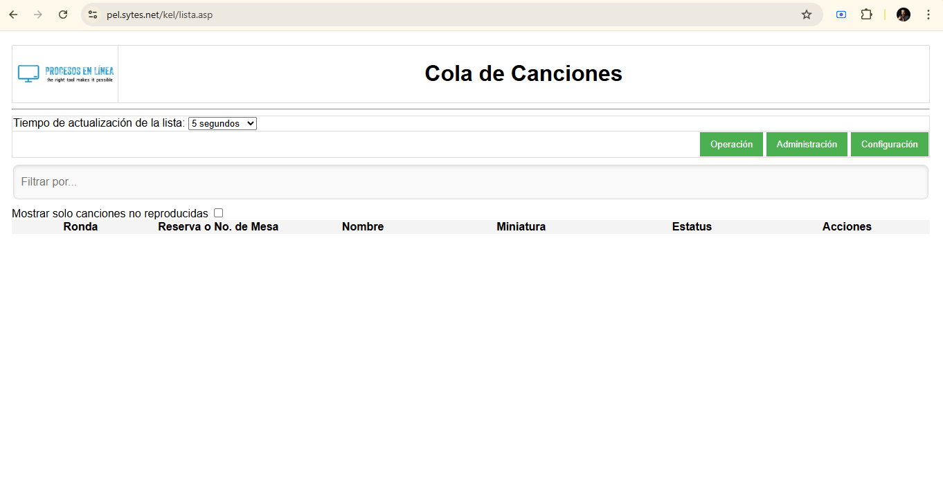
Task: Go to the Administración section
Action: click(x=807, y=145)
